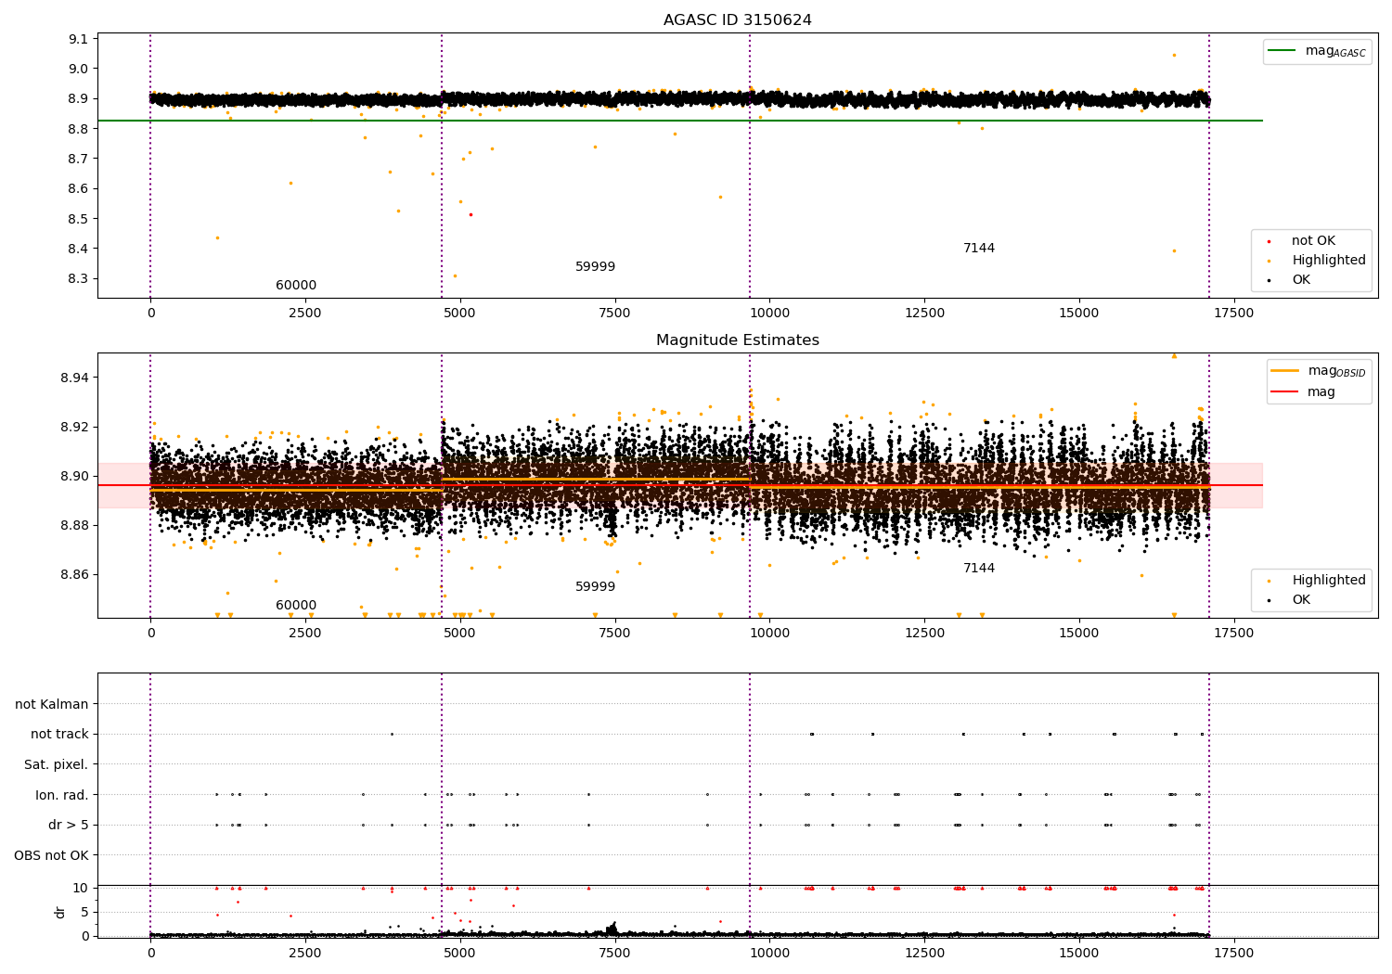The image size is (1392, 974).
Task: Click the green line sample in mag AGASC legend
Action: coord(1282,50)
